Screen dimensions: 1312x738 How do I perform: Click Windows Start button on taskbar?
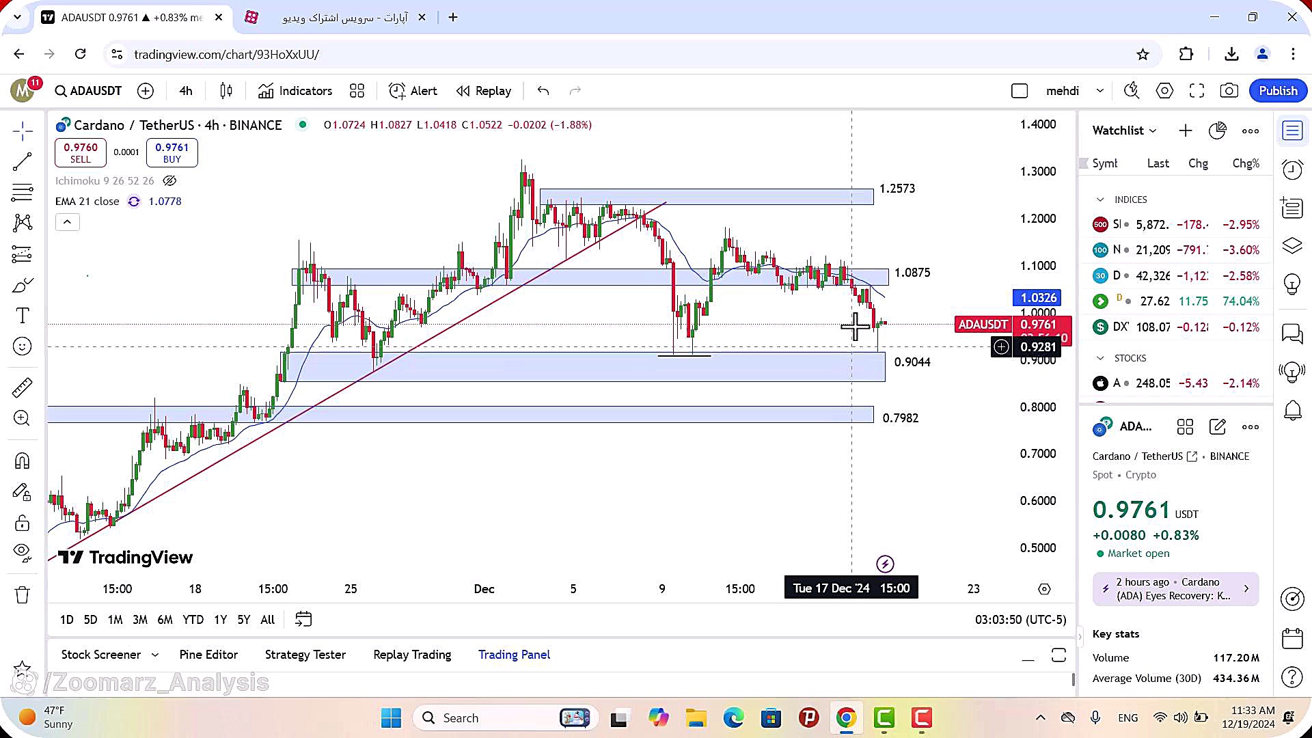click(392, 718)
